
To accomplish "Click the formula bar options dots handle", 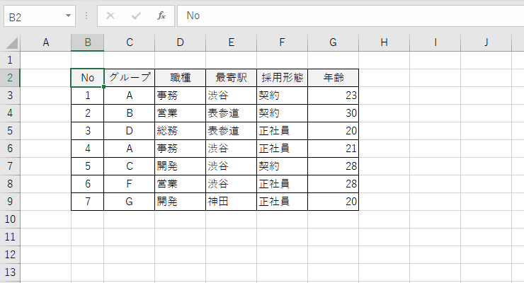I will pyautogui.click(x=86, y=16).
